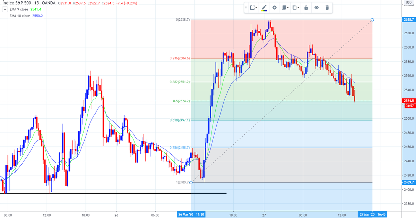Image resolution: width=416 pixels, height=218 pixels.
Task: Click the 0.382(2551.2) Fib level label
Action: pos(180,82)
